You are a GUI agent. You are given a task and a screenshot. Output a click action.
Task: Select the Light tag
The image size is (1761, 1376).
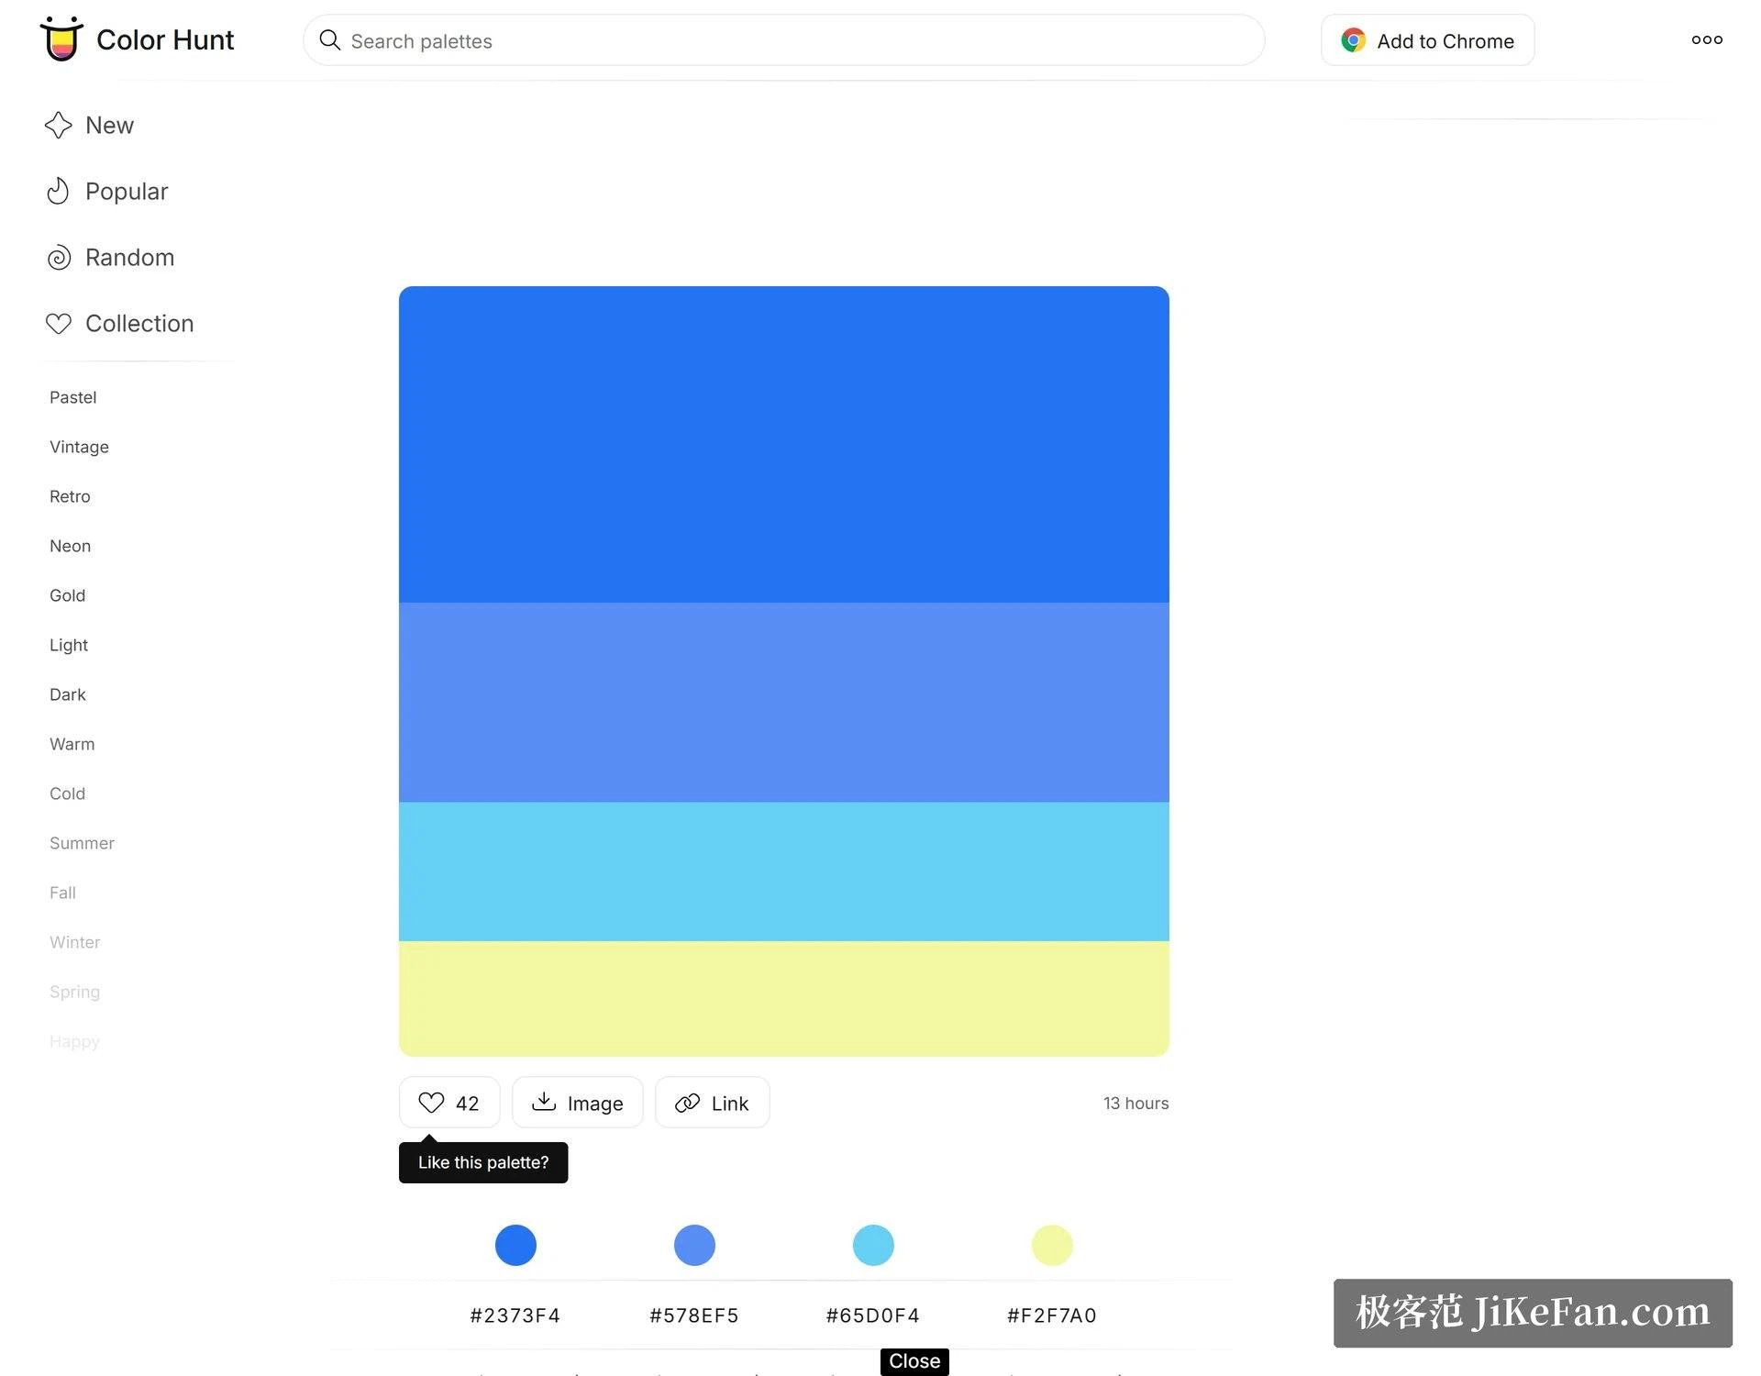pyautogui.click(x=69, y=645)
